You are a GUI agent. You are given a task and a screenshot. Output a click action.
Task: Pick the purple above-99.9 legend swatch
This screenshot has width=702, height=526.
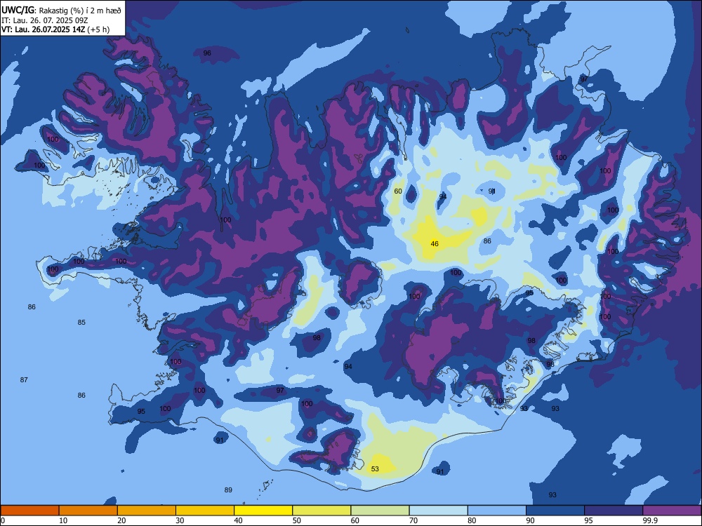coord(672,511)
